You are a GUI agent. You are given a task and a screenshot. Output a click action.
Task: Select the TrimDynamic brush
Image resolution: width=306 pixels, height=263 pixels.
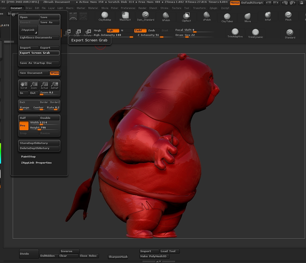click(x=256, y=34)
